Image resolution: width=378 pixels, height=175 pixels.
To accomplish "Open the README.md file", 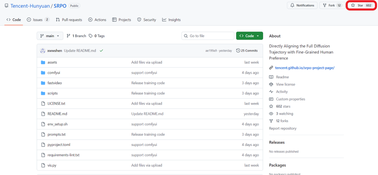I will pyautogui.click(x=57, y=114).
